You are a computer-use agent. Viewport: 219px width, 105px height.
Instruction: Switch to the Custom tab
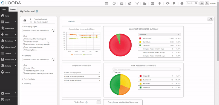(13, 9)
